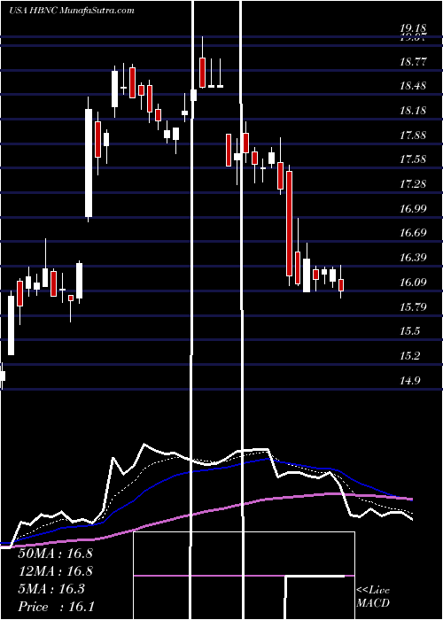Click the 18.18 price axis label
The width and height of the screenshot is (443, 620).
point(413,111)
